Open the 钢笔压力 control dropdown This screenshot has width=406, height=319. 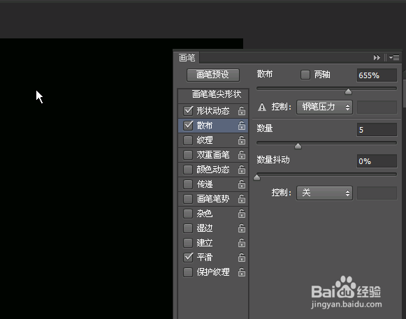(324, 107)
